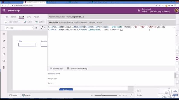Open the Power Apps app launcher waffle
Screen dimensions: 179x100
(4, 11)
